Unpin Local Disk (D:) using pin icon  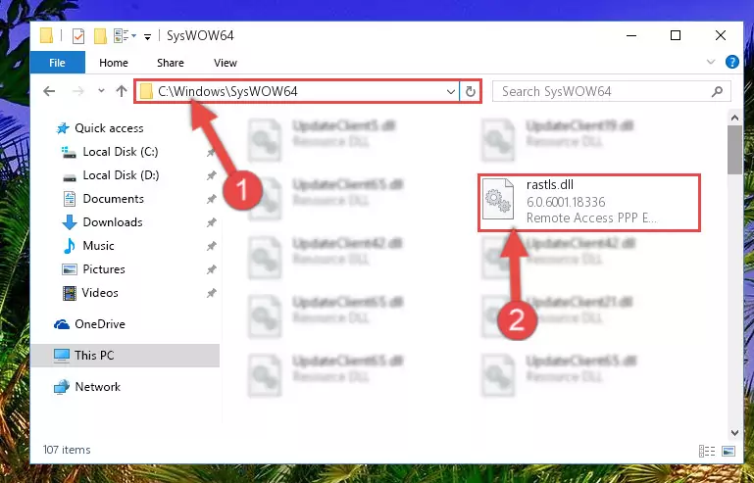[x=211, y=176]
